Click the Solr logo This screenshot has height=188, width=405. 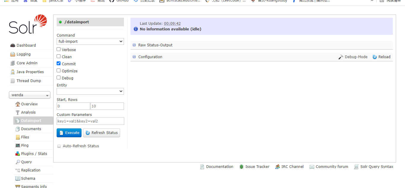(28, 24)
